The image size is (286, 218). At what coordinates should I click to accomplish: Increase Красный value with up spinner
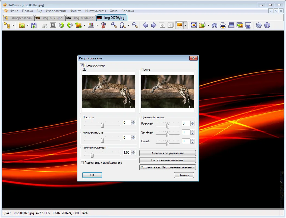(192, 122)
